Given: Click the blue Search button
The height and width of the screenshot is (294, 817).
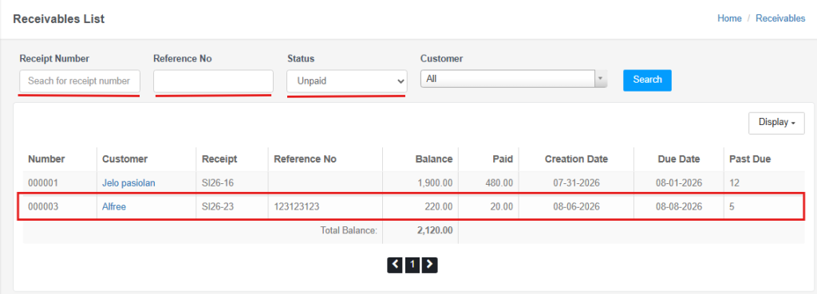Looking at the screenshot, I should tap(647, 80).
